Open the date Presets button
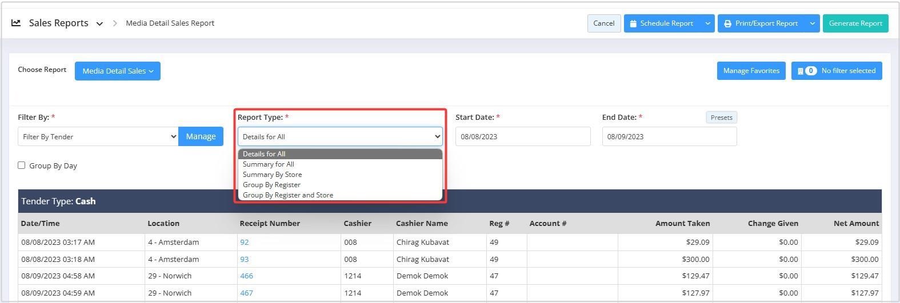The image size is (900, 303). 721,118
